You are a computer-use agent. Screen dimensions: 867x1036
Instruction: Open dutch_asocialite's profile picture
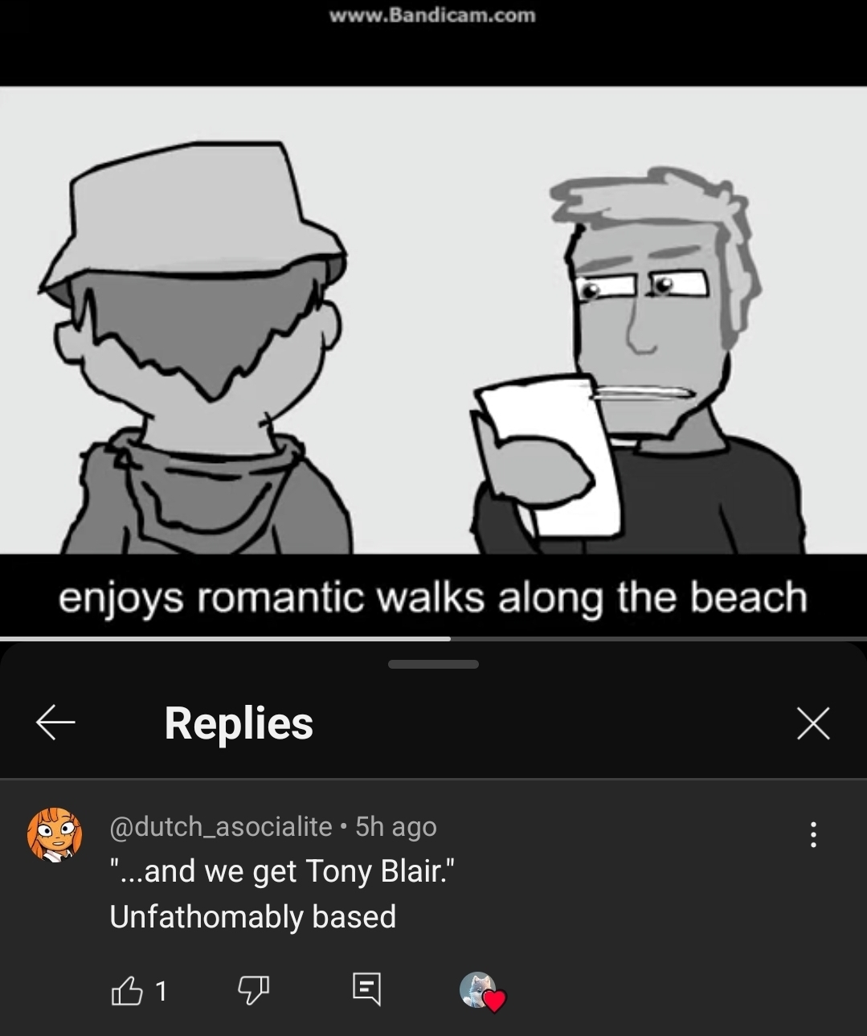click(x=55, y=835)
